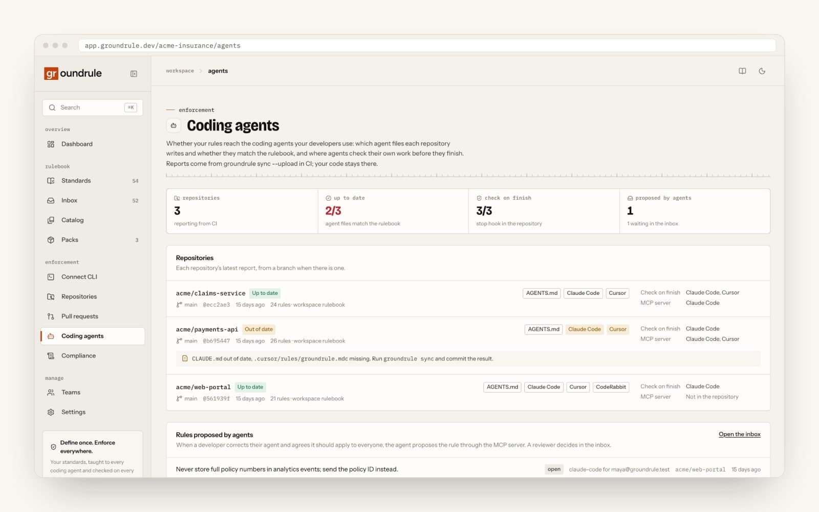
Task: Click Cursor tag on acme/web-portal
Action: point(578,387)
